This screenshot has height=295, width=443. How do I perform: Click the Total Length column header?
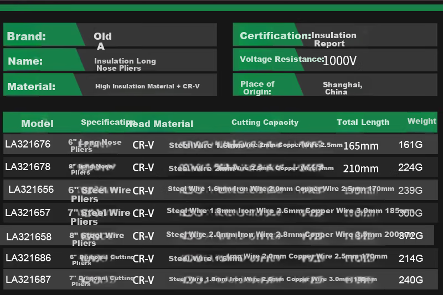(x=363, y=122)
